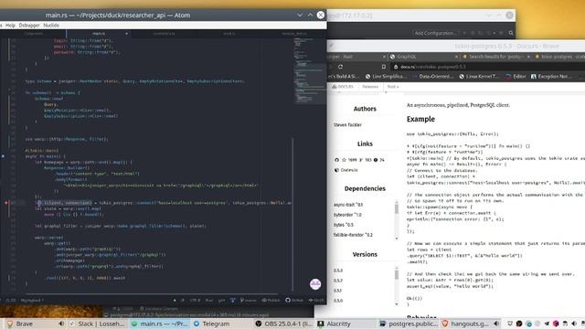
Task: Select version 0.5.2 in Versions list
Action: click(x=337, y=281)
